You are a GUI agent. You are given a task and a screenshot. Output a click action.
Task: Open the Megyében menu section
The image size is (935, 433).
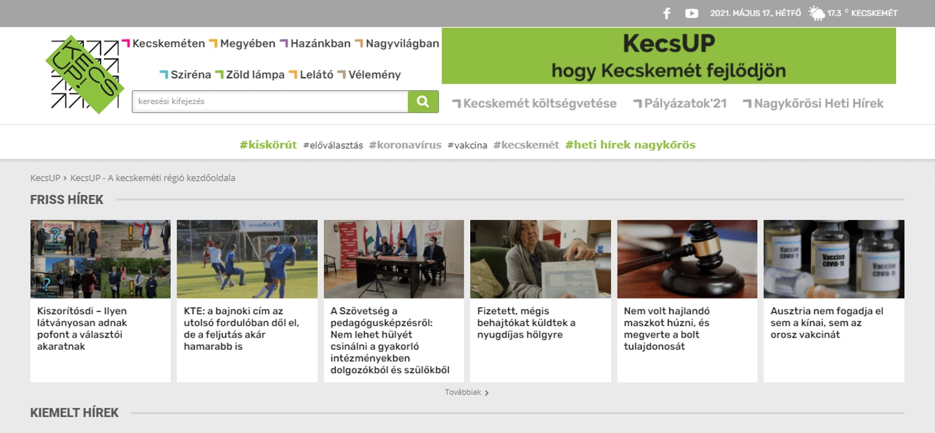[x=242, y=43]
